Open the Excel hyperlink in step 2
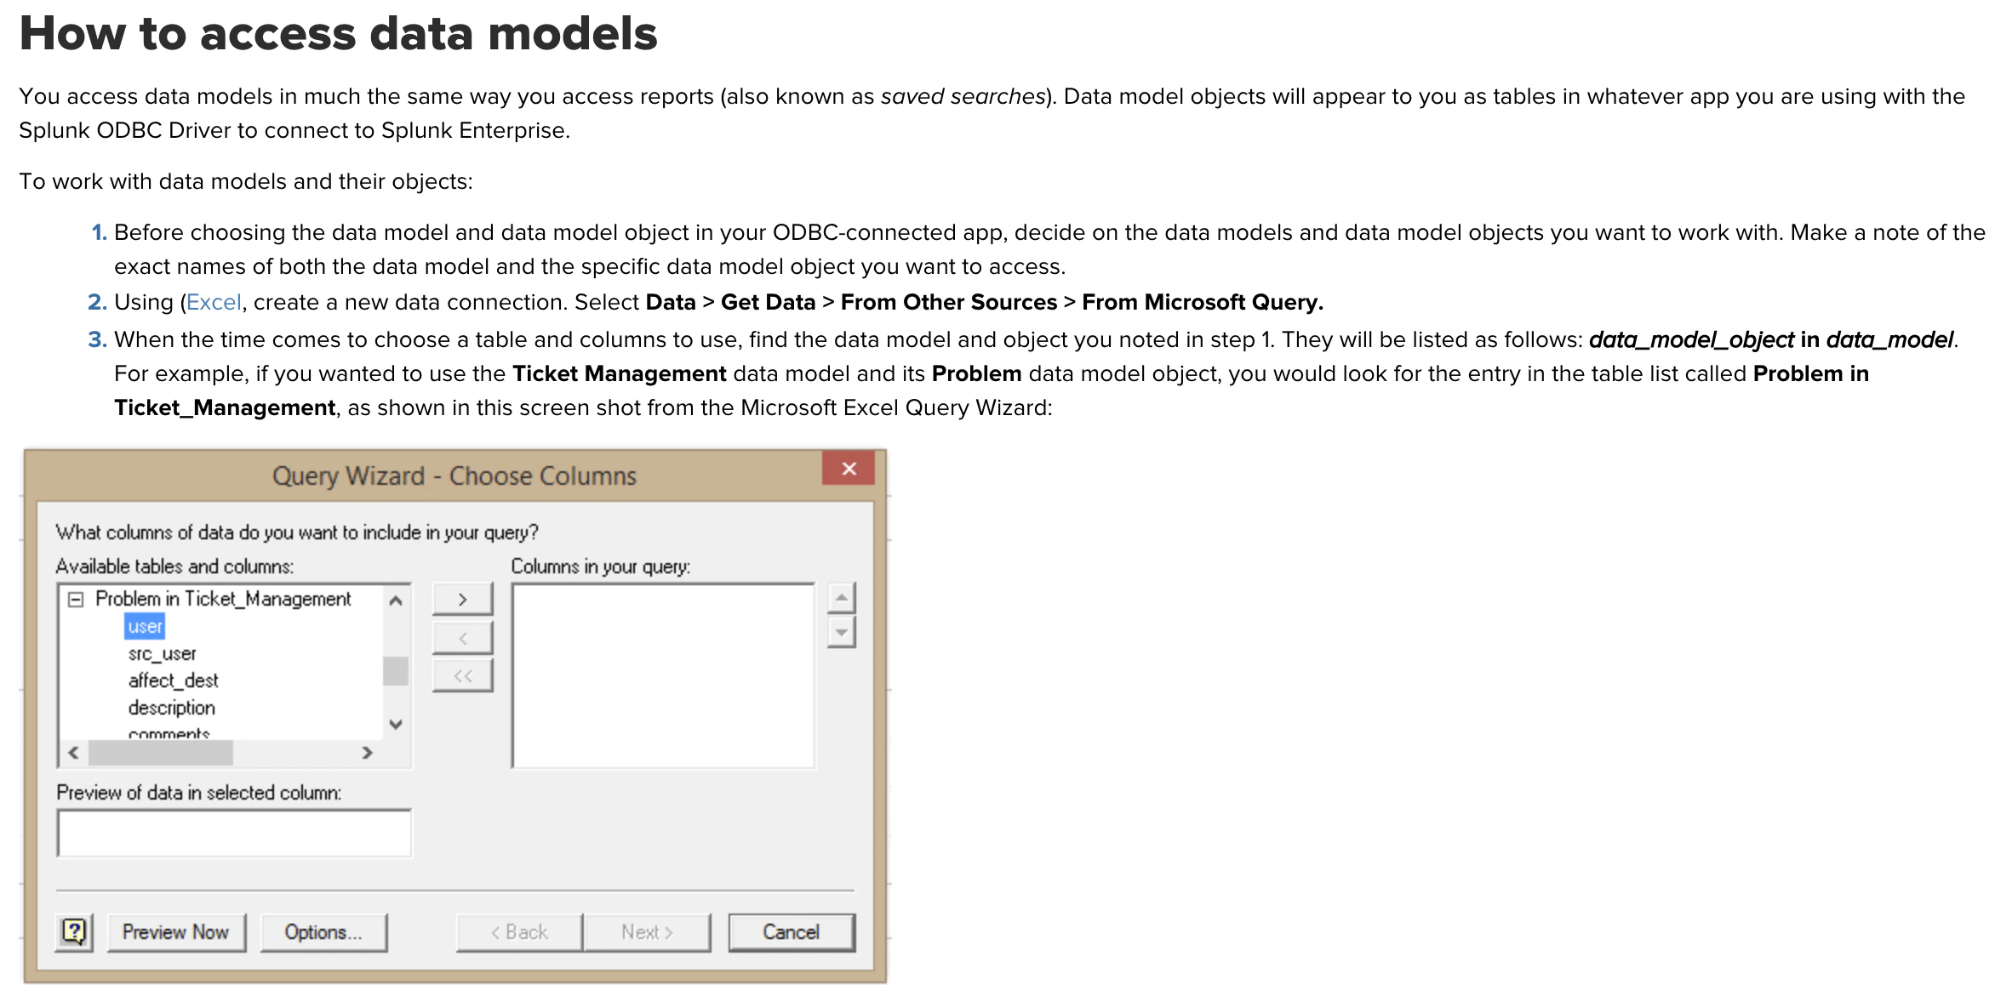The image size is (1995, 985). click(214, 302)
